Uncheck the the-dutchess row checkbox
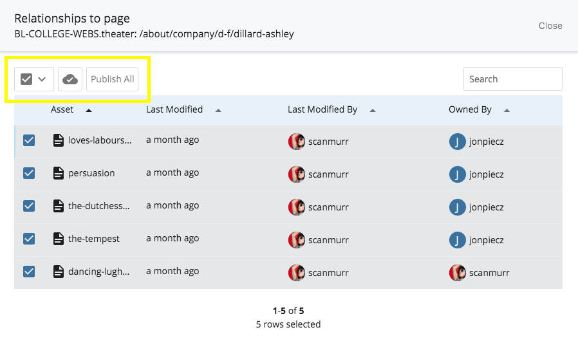 coord(29,206)
